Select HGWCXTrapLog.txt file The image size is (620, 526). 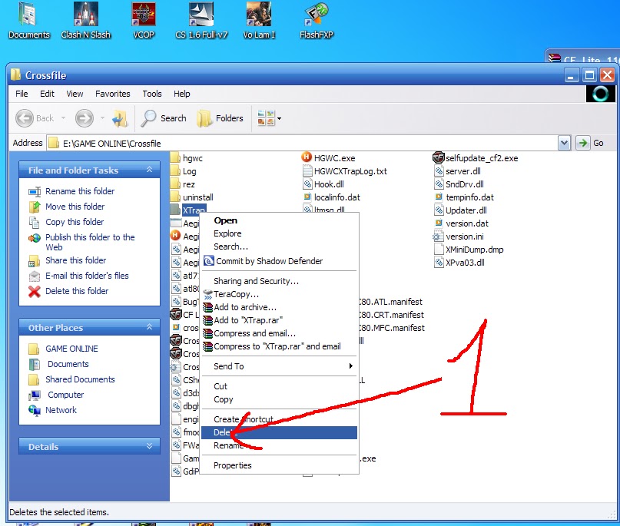pyautogui.click(x=345, y=171)
